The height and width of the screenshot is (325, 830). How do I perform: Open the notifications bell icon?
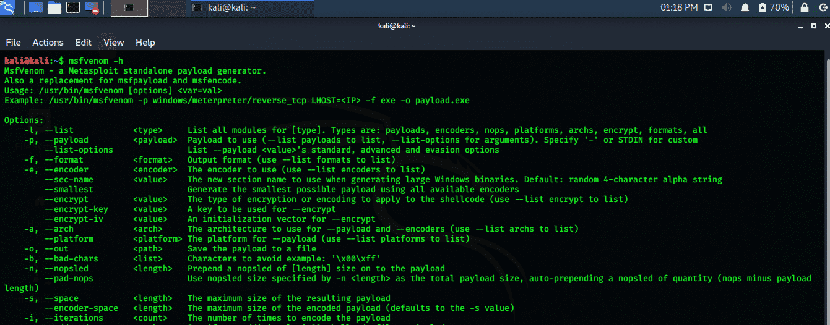point(745,7)
